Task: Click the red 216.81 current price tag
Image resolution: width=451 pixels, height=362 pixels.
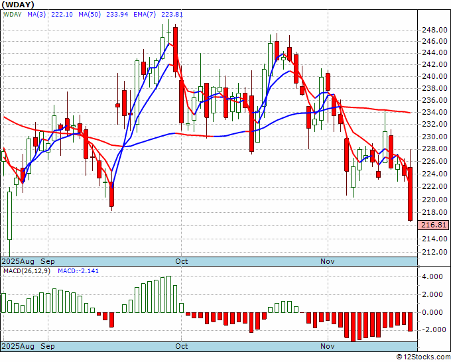Action: coord(434,225)
